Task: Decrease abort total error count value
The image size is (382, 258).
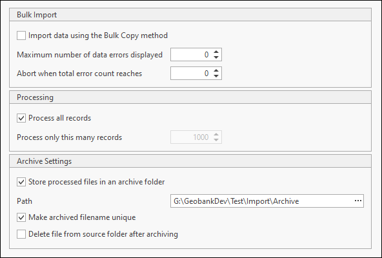Action: (216, 76)
